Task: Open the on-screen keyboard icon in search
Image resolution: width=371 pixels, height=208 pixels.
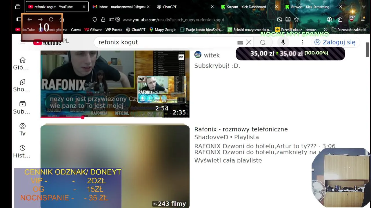Action: tap(240, 42)
